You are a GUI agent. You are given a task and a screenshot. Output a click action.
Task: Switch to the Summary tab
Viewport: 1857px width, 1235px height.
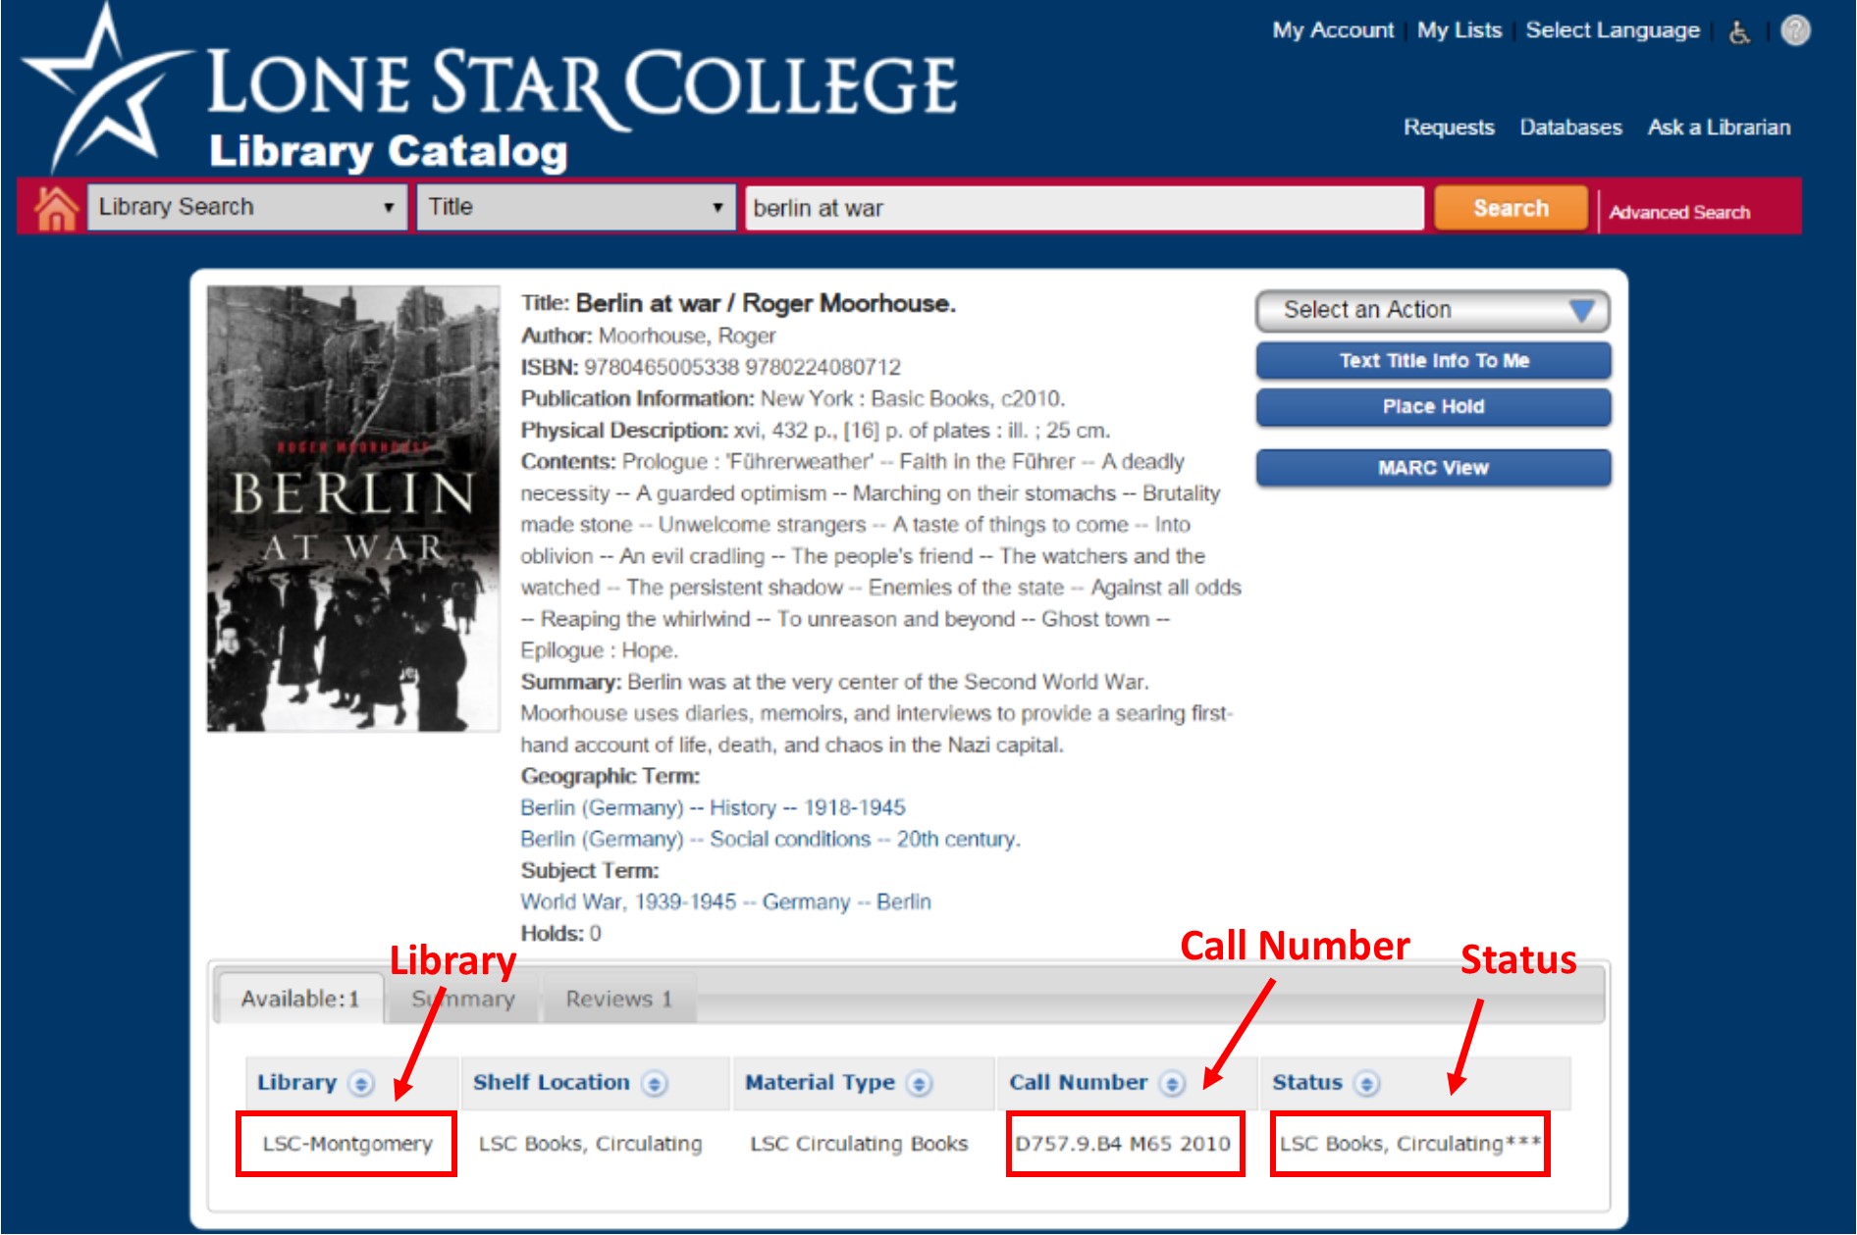point(463,999)
